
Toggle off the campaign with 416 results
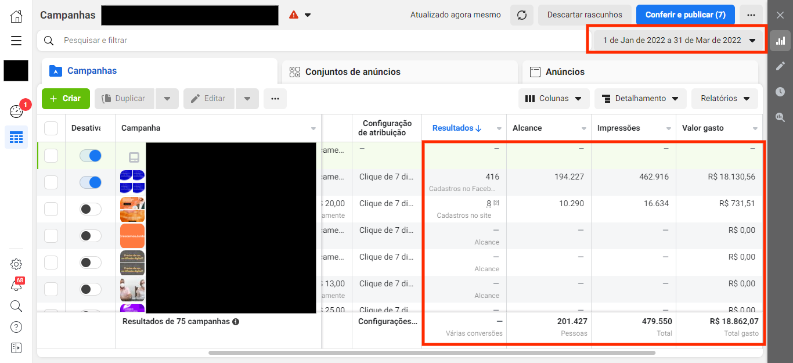[x=91, y=182]
